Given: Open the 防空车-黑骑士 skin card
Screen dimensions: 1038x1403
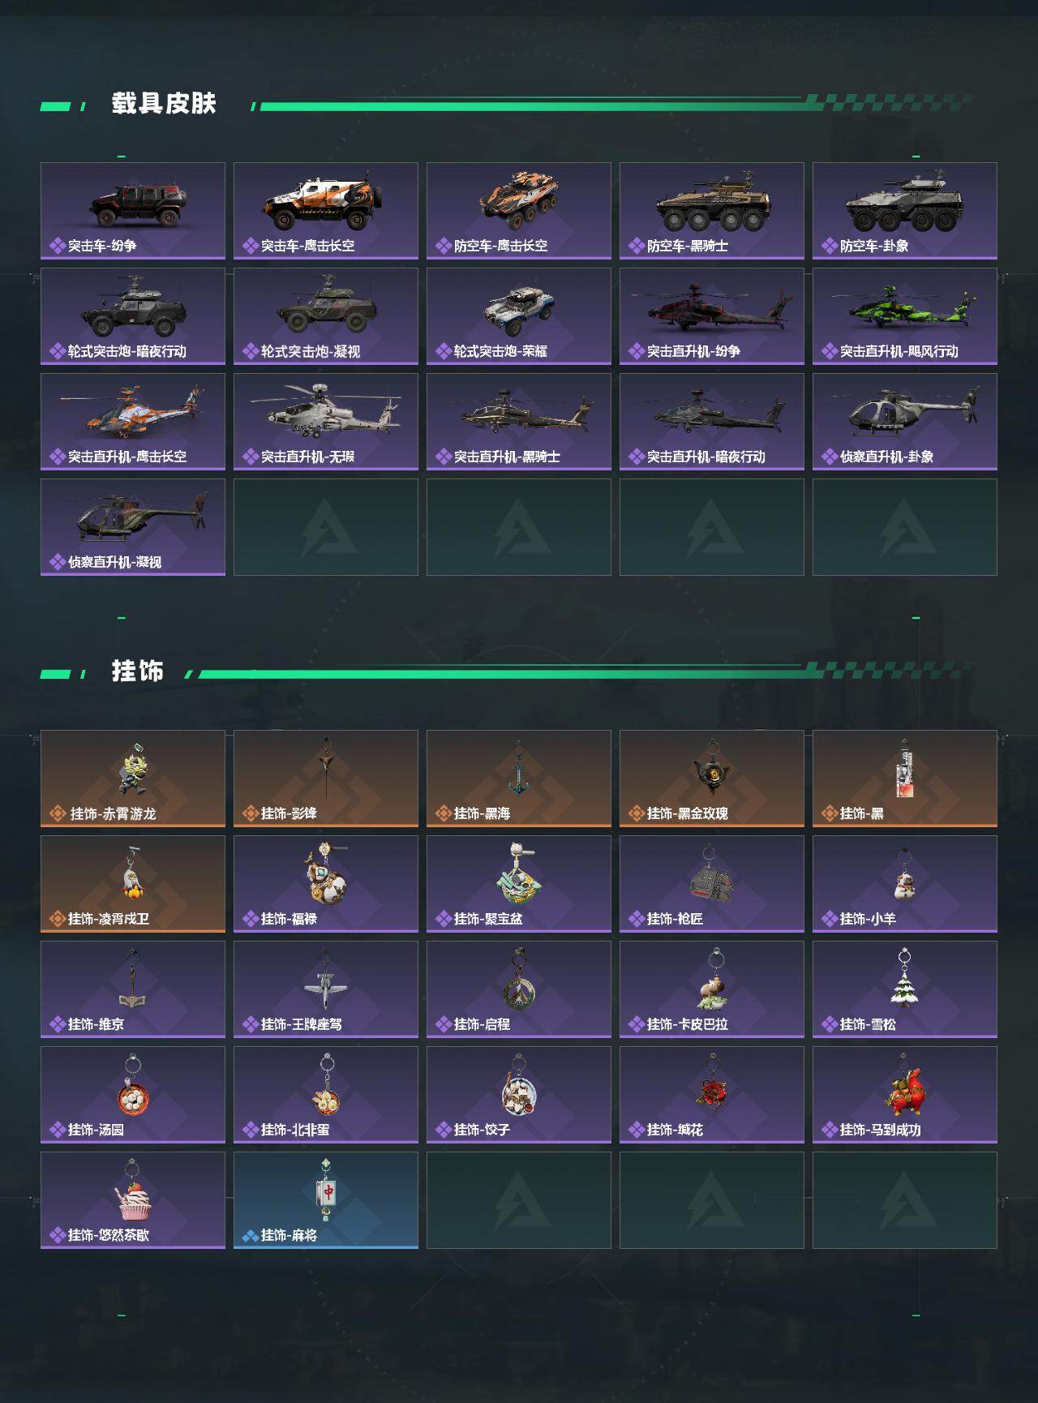Looking at the screenshot, I should [712, 211].
